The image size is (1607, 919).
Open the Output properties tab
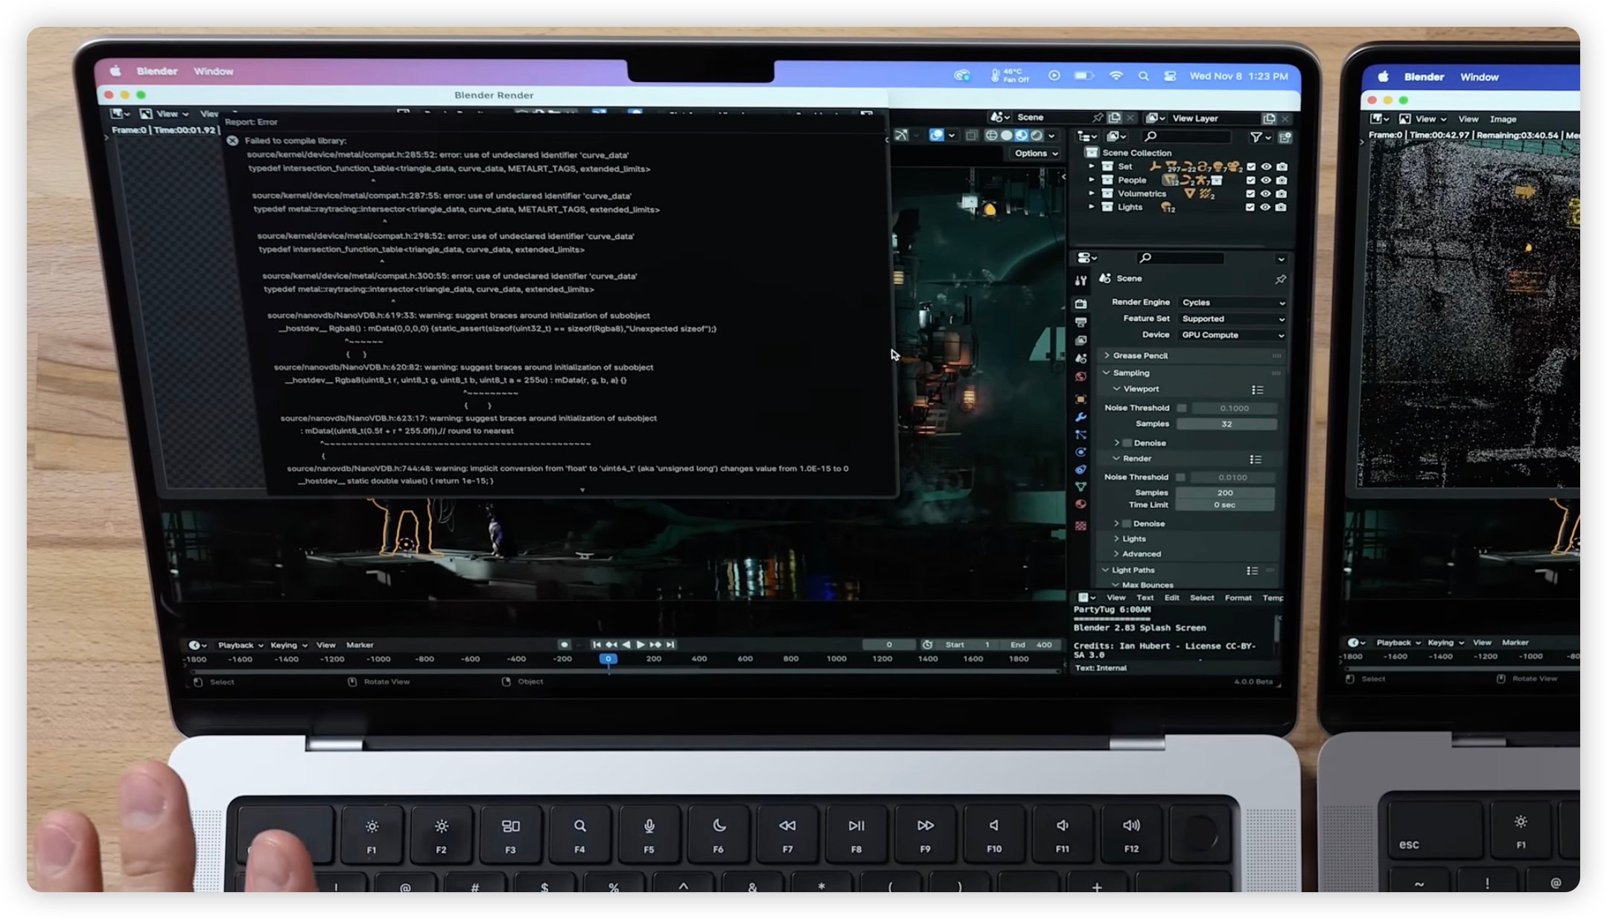(x=1081, y=322)
